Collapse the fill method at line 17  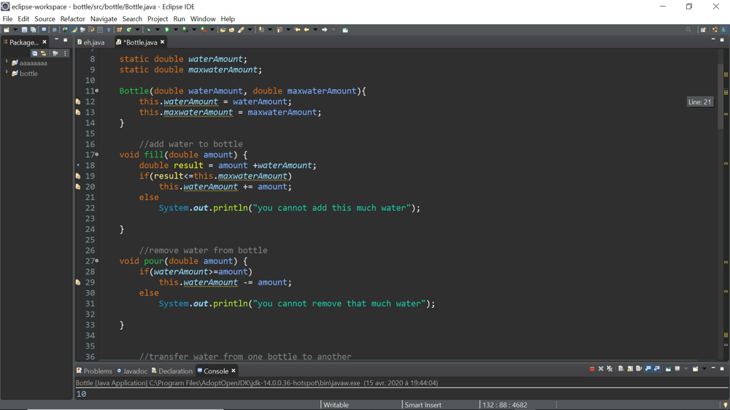click(97, 155)
